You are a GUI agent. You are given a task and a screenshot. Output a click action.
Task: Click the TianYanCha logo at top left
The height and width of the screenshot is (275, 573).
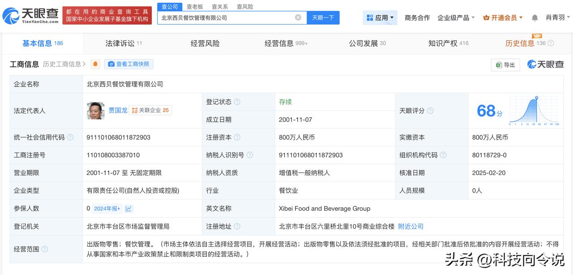(30, 16)
